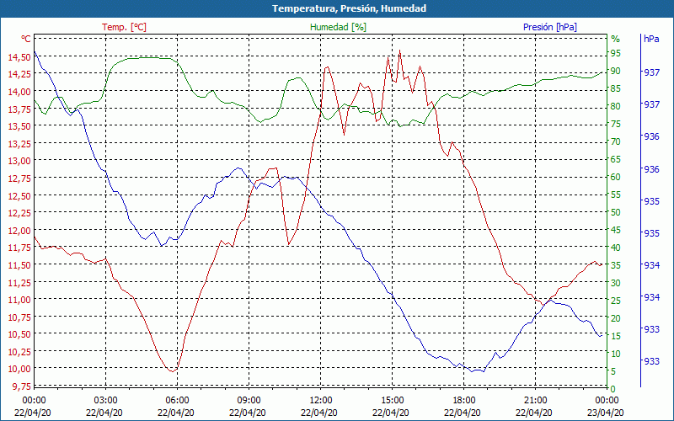Click the '13,50' temperature axis tick

tap(19, 125)
